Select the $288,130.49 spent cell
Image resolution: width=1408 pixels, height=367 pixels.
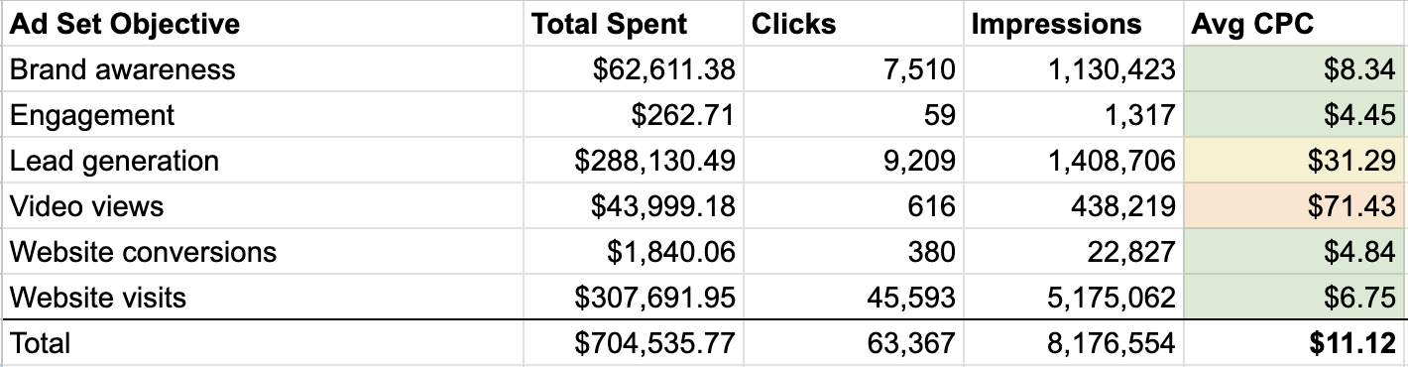coord(634,161)
